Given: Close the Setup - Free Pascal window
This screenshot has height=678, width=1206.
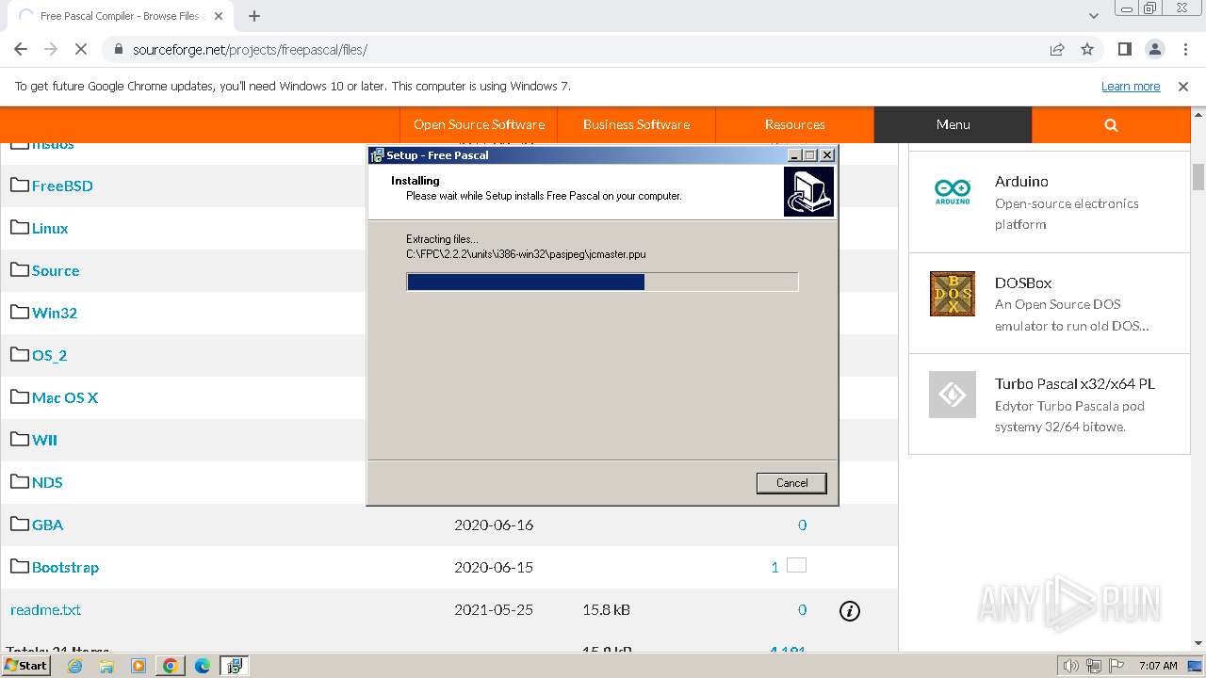Looking at the screenshot, I should point(826,155).
